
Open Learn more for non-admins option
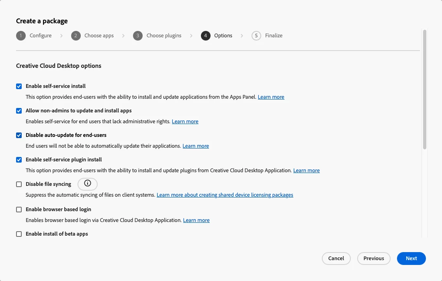pyautogui.click(x=185, y=121)
